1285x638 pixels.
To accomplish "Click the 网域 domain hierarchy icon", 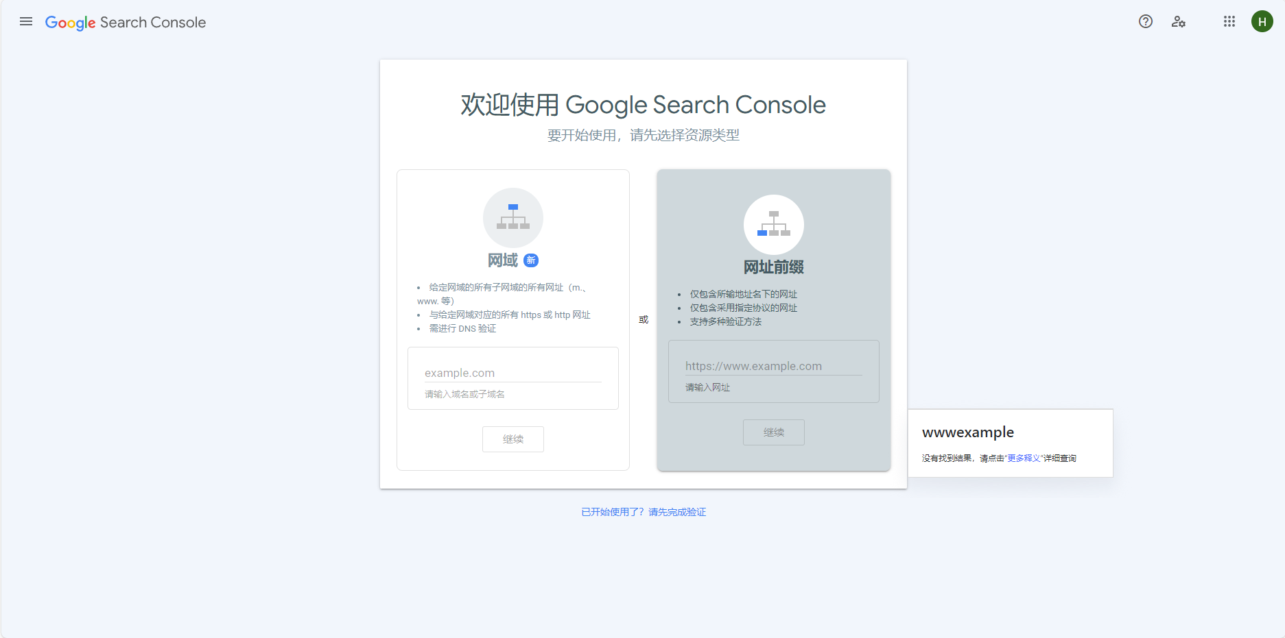I will click(513, 218).
